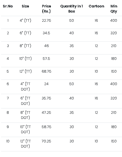The height and width of the screenshot is (157, 122).
Task: Select the 68.75 price value
Action: (47, 71)
